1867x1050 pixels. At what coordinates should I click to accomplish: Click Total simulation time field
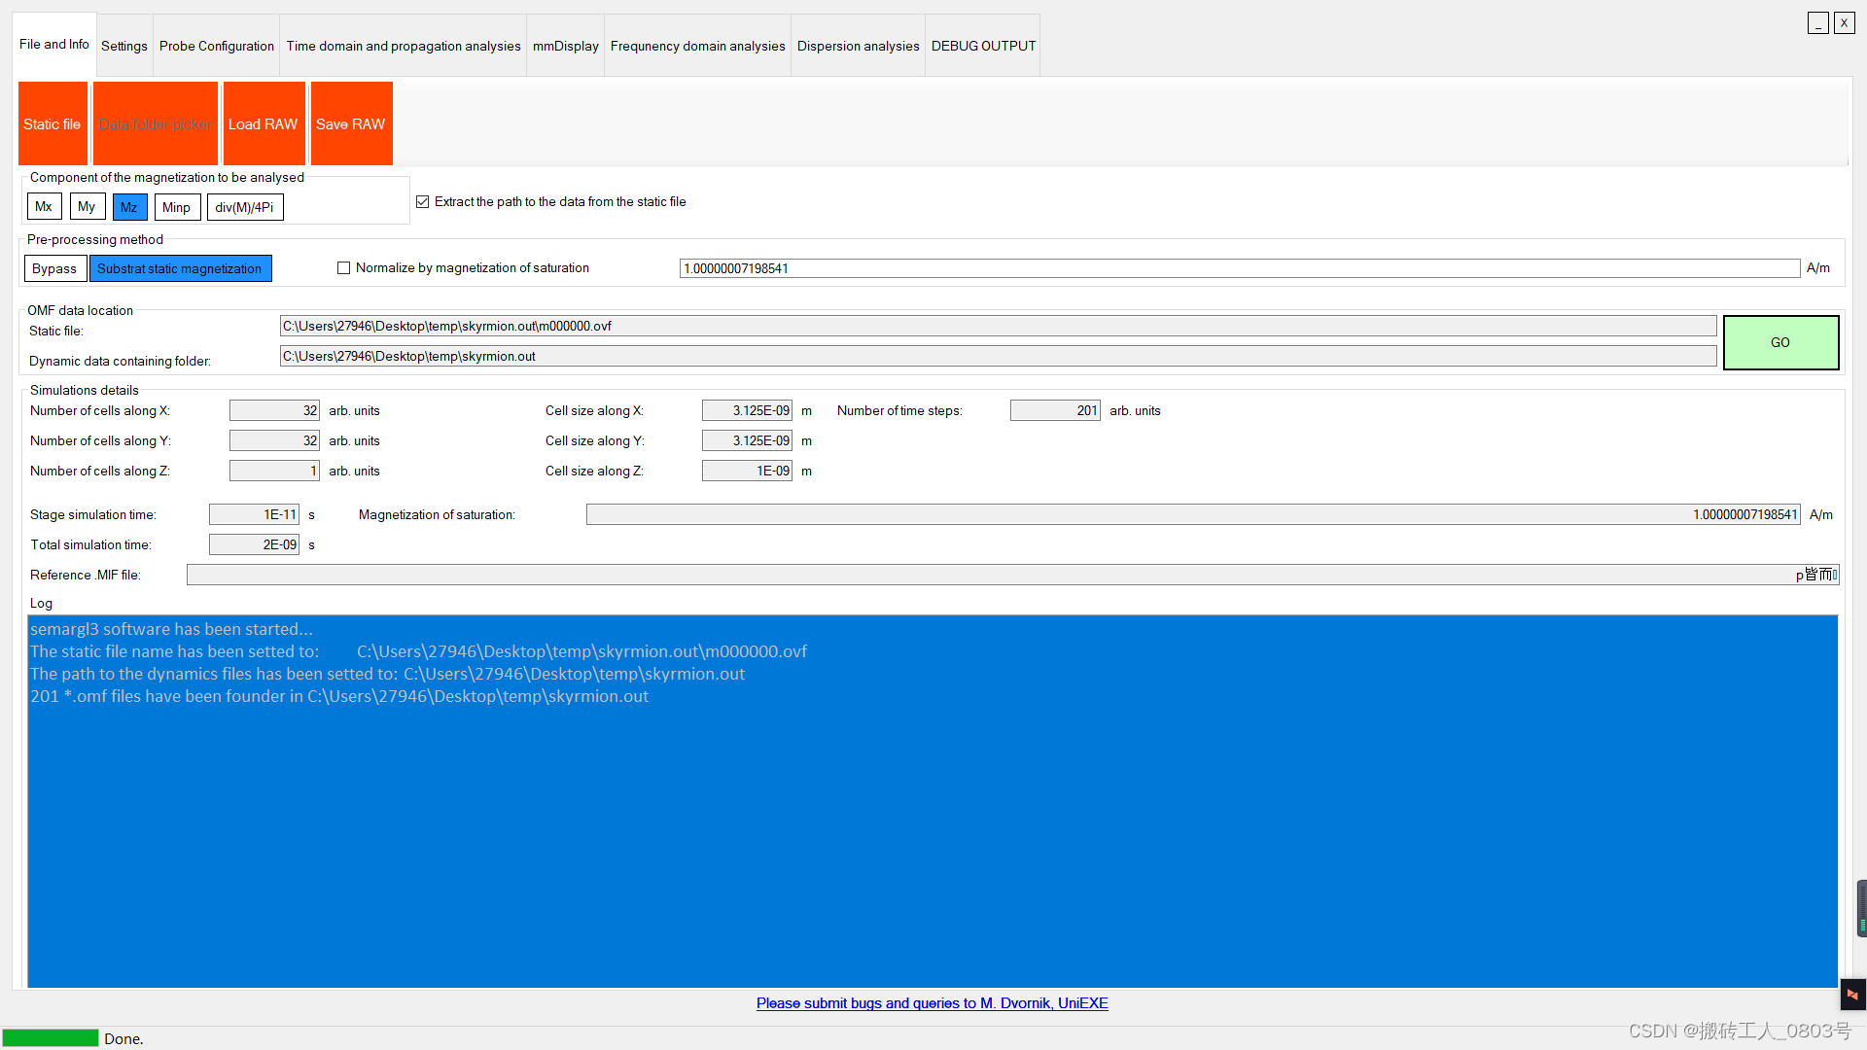254,544
